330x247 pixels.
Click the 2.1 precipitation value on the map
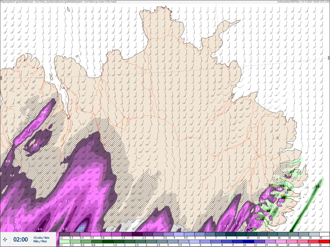coord(238,223)
